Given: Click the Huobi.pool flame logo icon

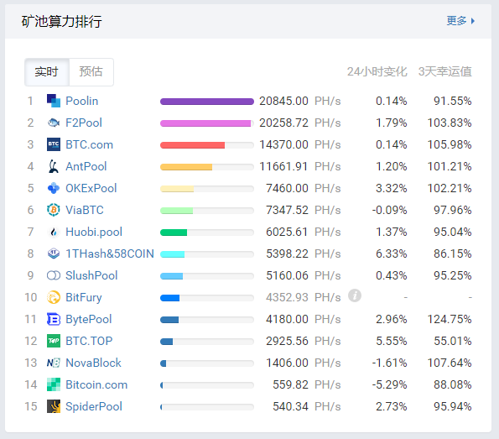Looking at the screenshot, I should coord(54,232).
